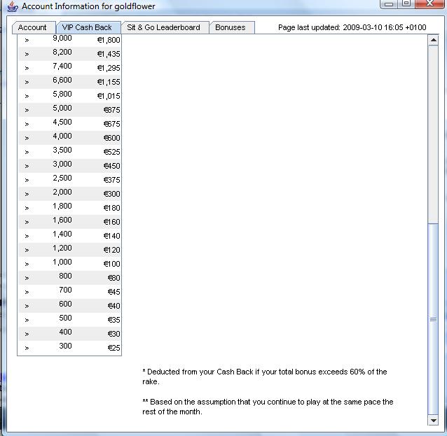Click the €875 amount
Screen dimensions: 447x436
tap(112, 110)
